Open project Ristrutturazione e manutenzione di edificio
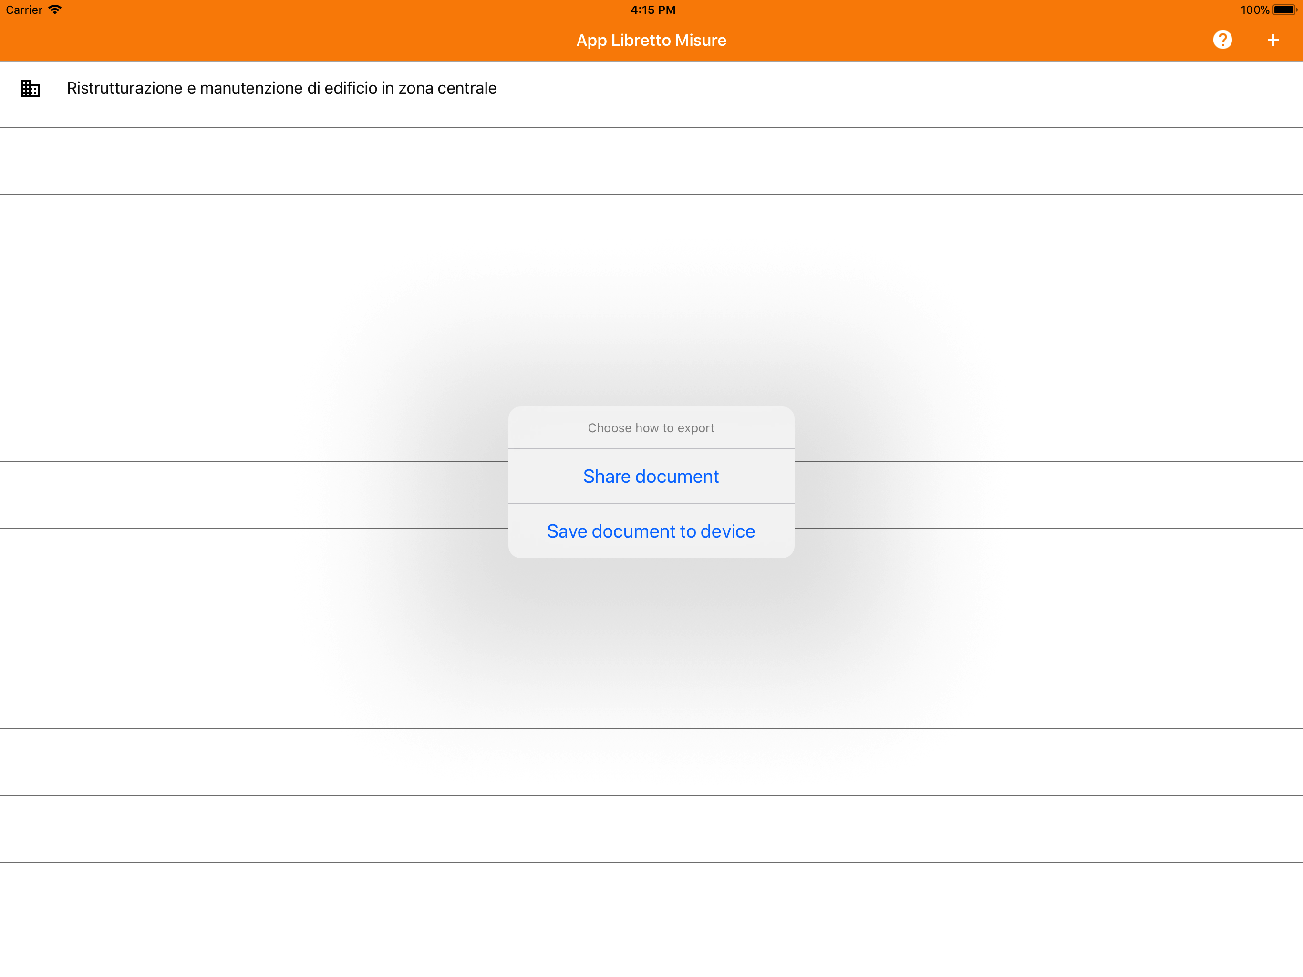Viewport: 1303px width, 977px height. coord(651,94)
